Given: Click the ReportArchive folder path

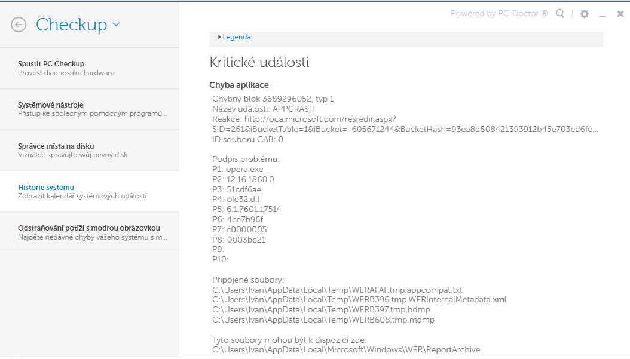Looking at the screenshot, I should point(346,349).
